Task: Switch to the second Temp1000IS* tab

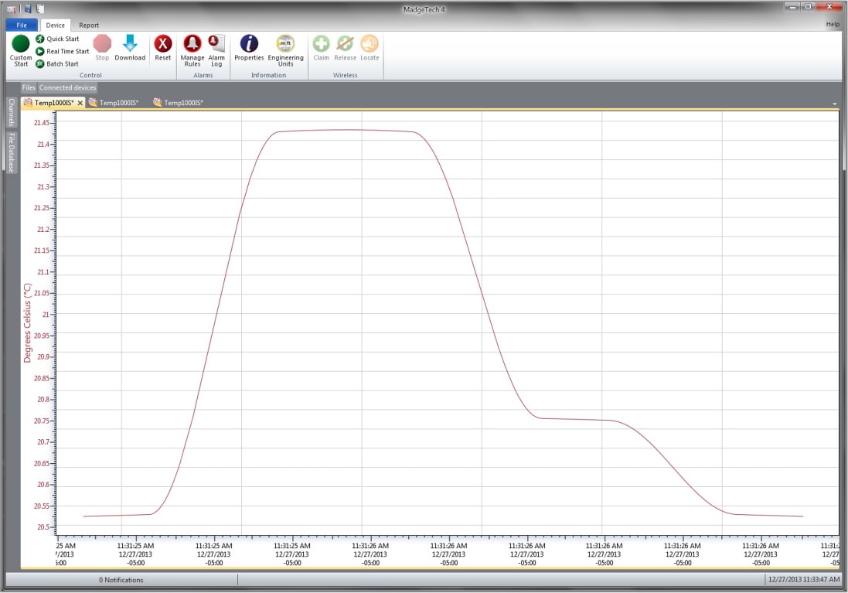Action: coord(114,103)
